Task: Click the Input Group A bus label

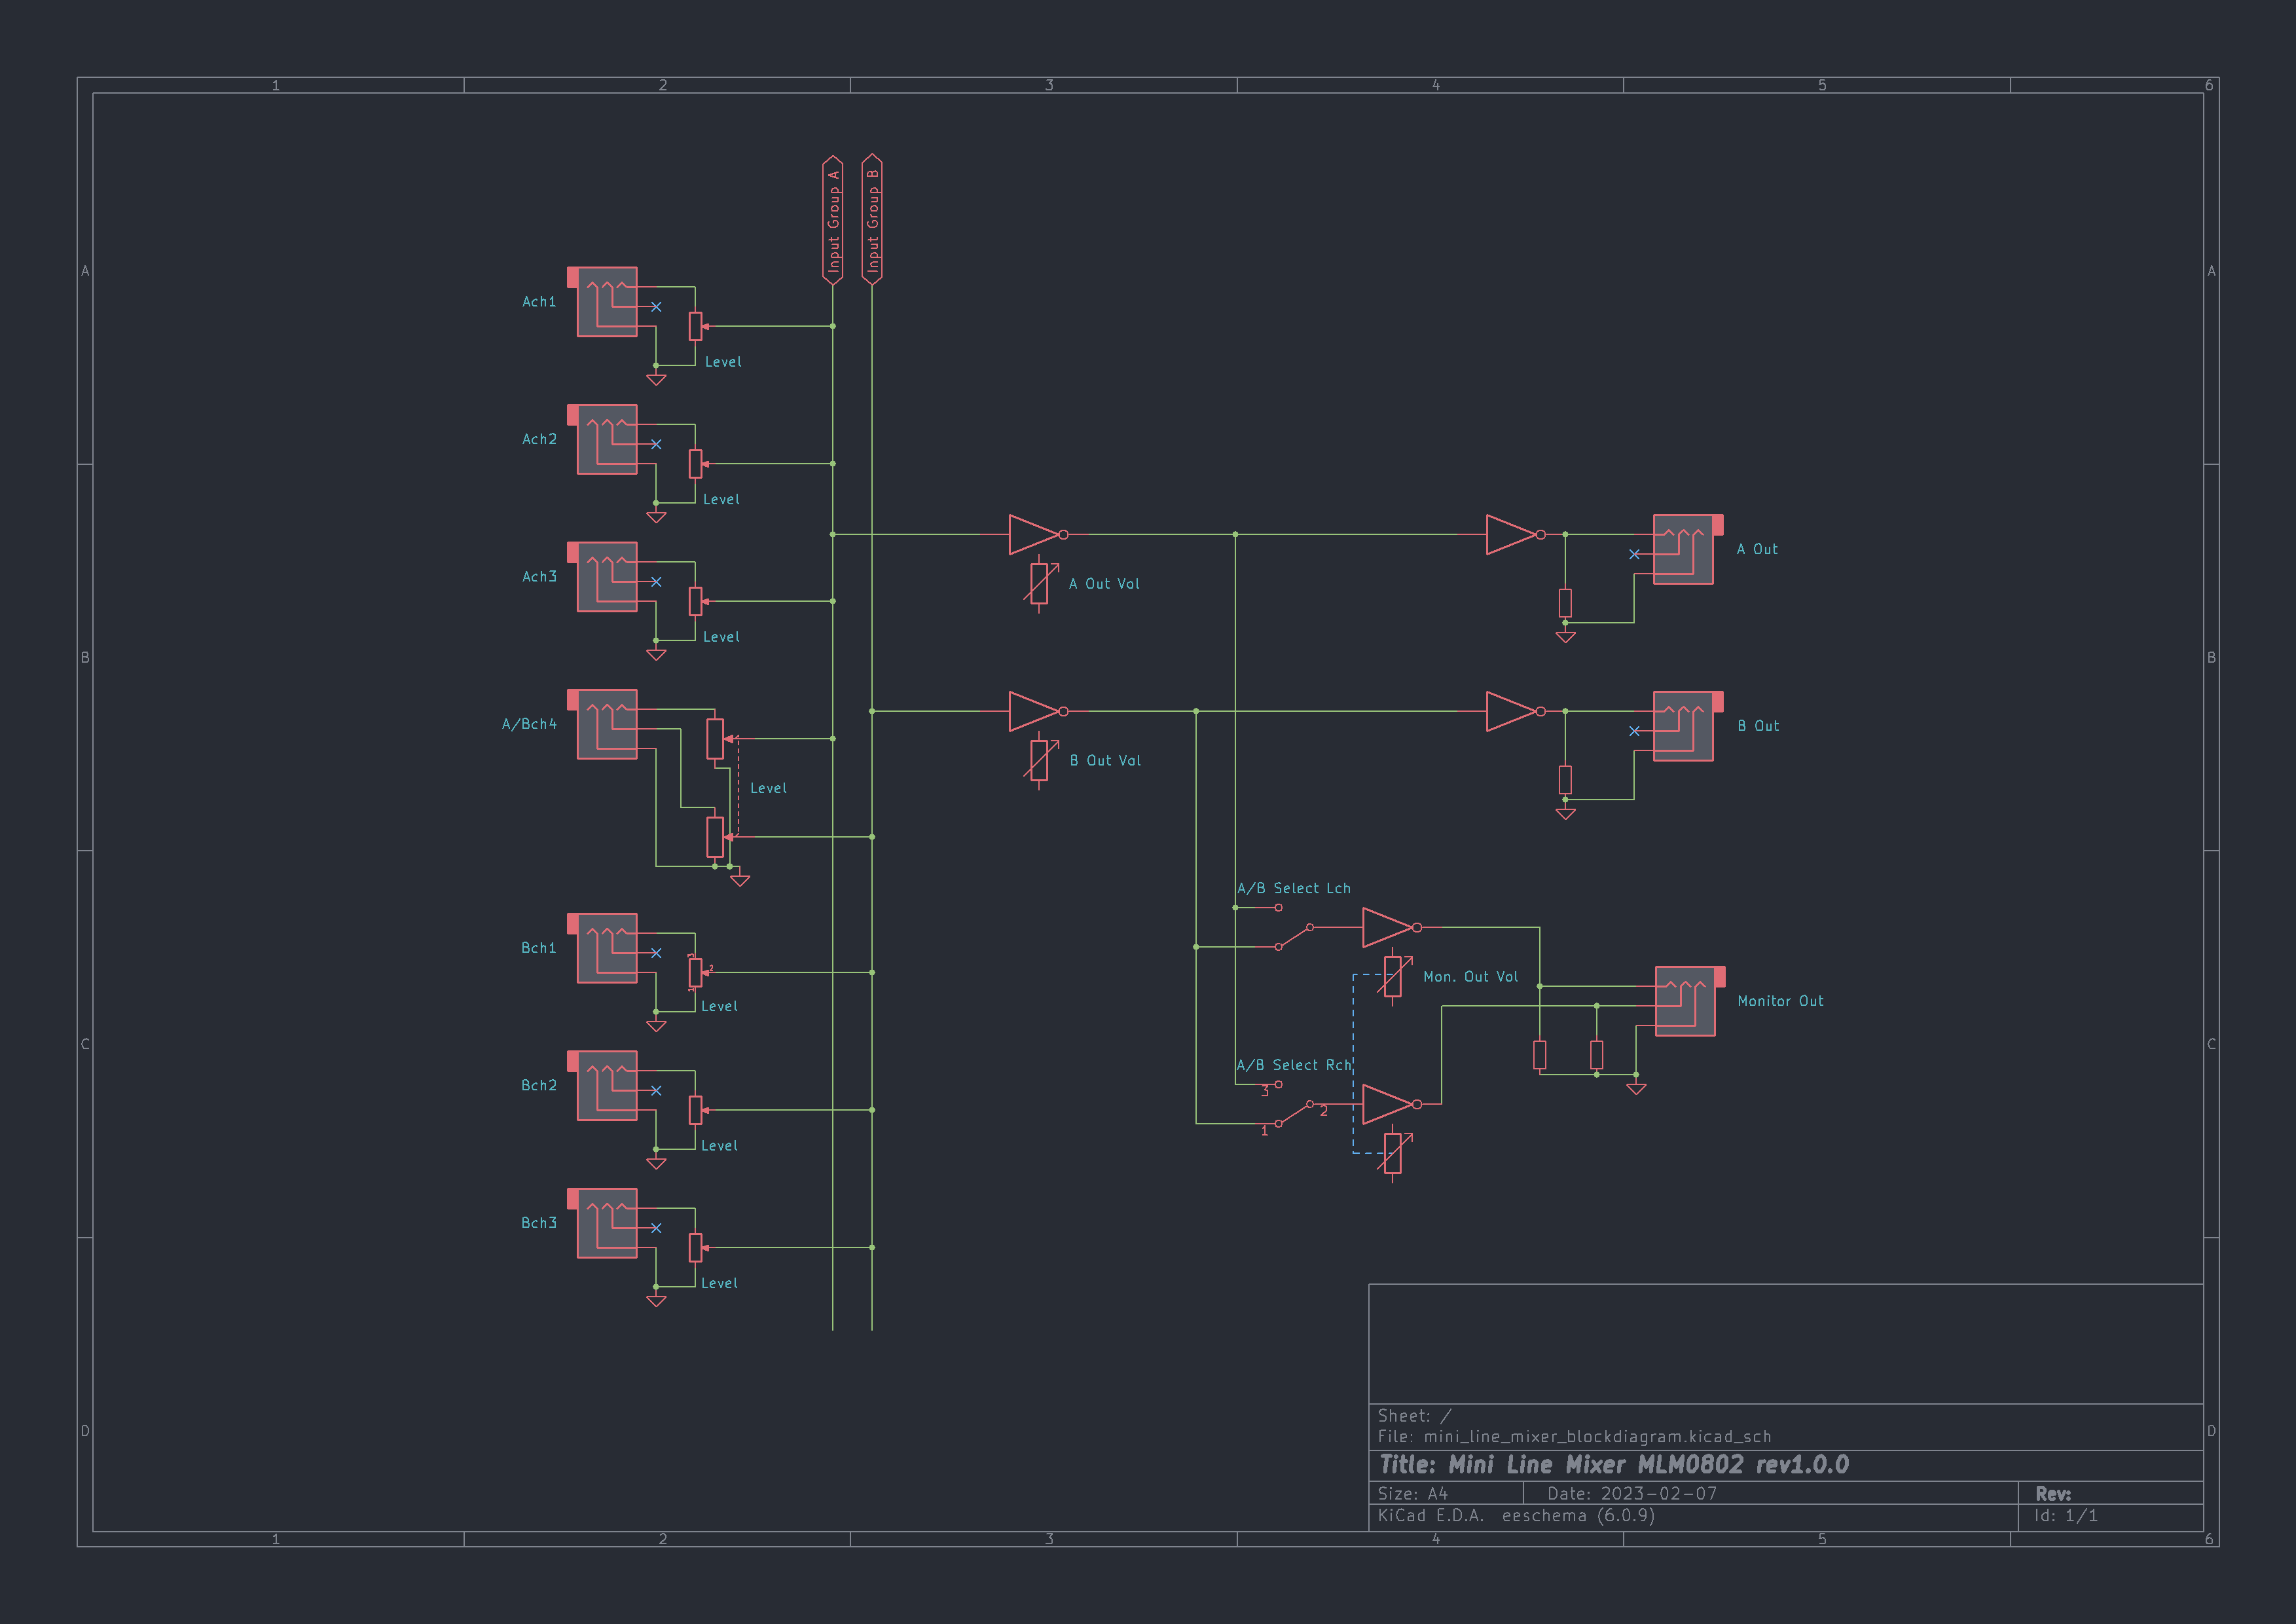Action: 833,220
